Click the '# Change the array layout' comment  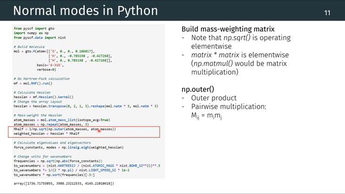tap(38, 102)
